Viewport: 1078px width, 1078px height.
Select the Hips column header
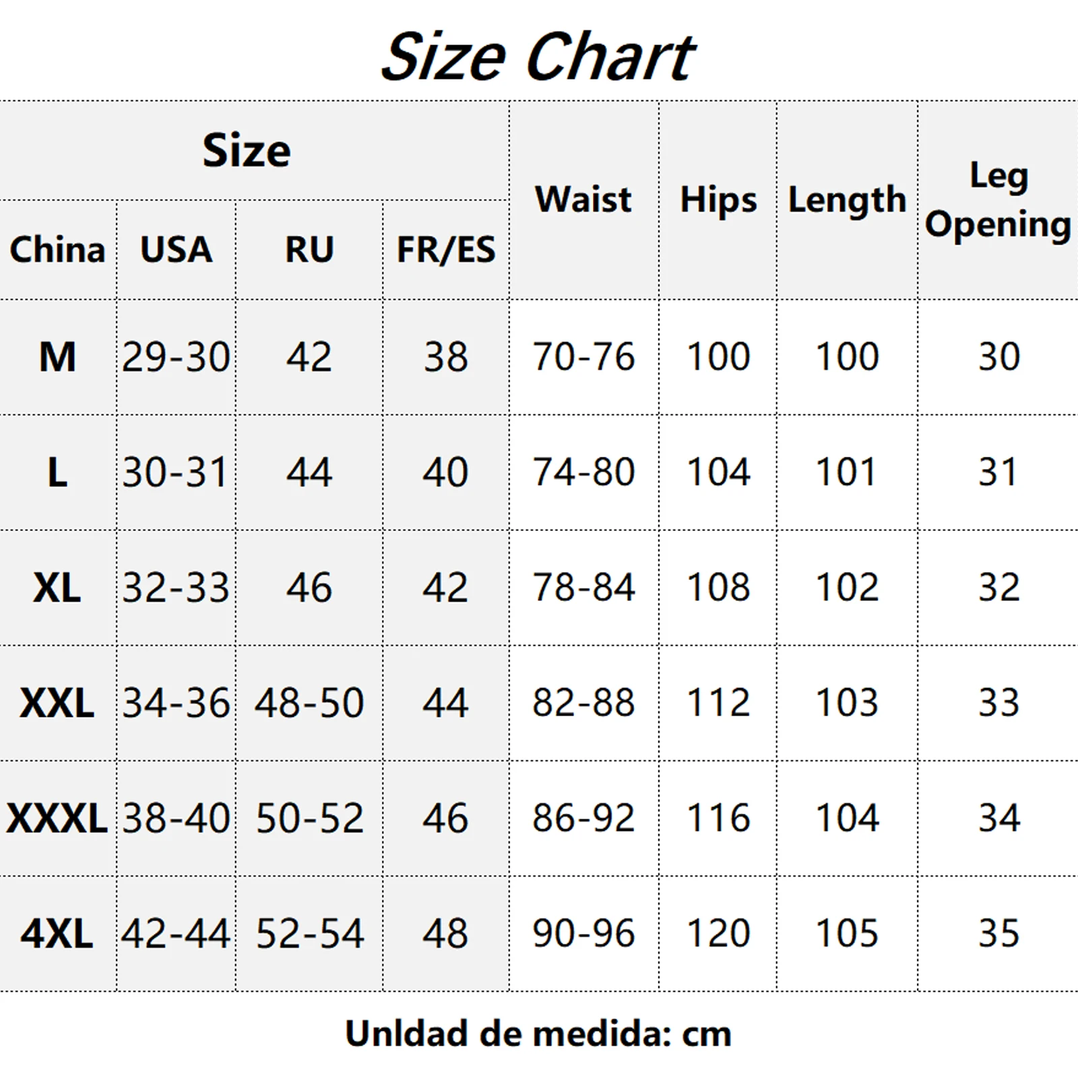[x=718, y=200]
